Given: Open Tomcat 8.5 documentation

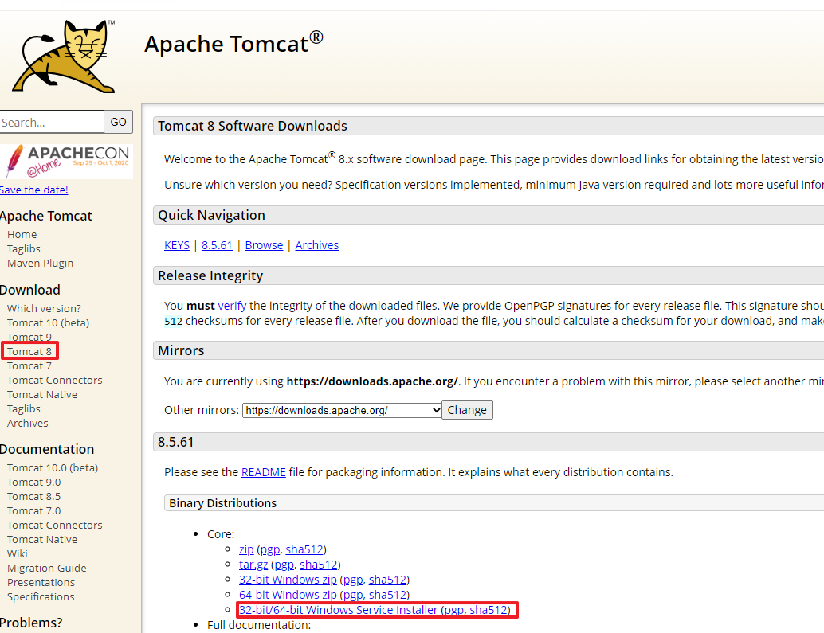Looking at the screenshot, I should (34, 497).
